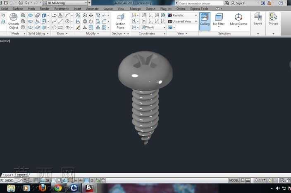
Task: Click the volume speaker tray icon
Action: (278, 188)
